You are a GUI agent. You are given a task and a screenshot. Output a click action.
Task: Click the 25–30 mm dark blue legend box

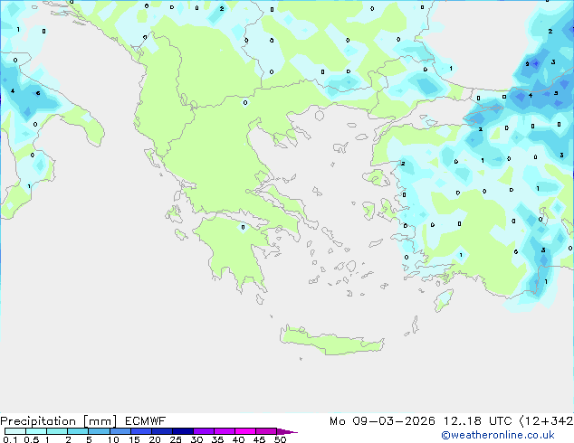[183, 431]
